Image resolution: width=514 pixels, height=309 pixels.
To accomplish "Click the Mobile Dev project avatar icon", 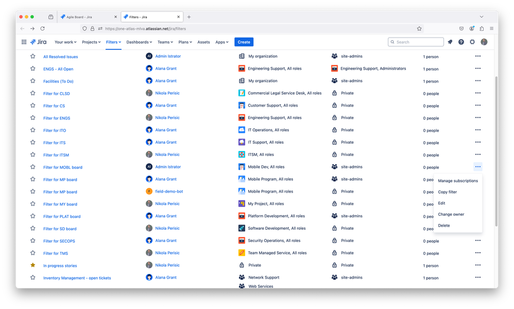I will tap(241, 167).
